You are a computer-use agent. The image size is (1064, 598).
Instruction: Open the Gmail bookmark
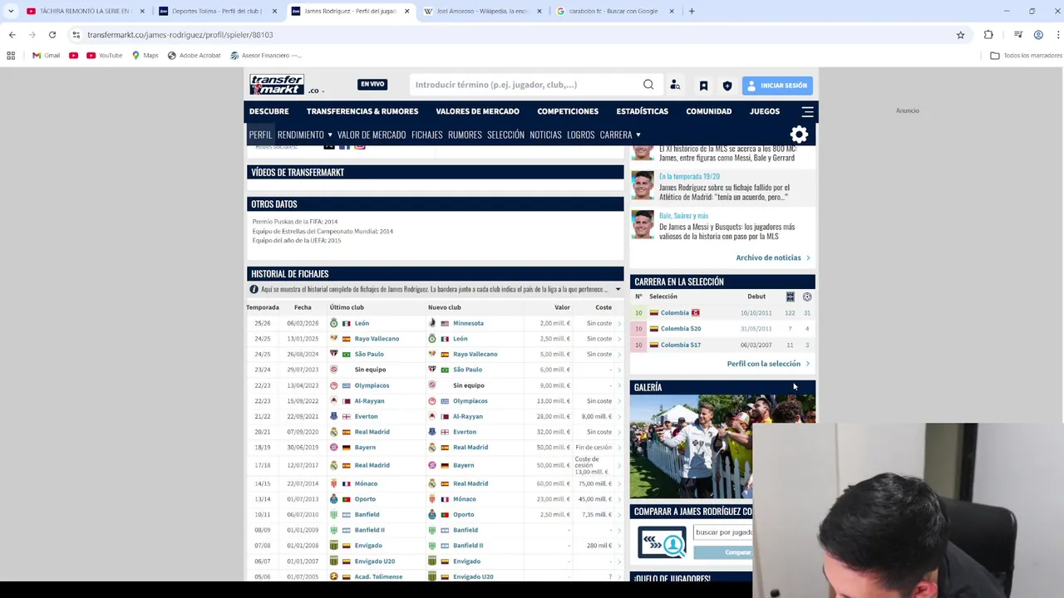click(46, 56)
